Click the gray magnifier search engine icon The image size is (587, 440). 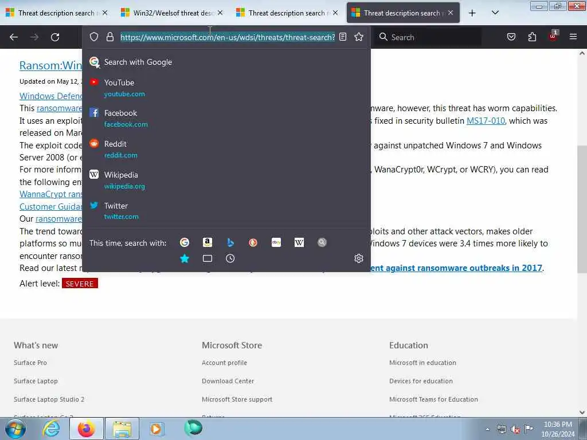tap(322, 242)
